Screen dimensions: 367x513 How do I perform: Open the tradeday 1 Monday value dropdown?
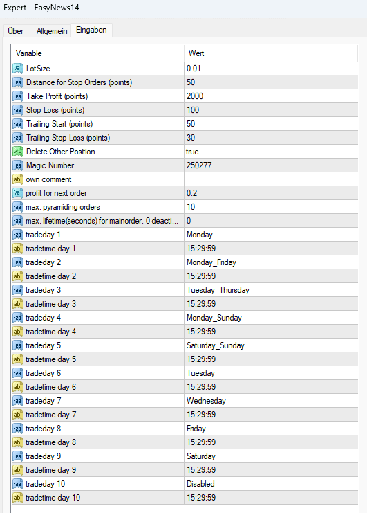click(271, 235)
